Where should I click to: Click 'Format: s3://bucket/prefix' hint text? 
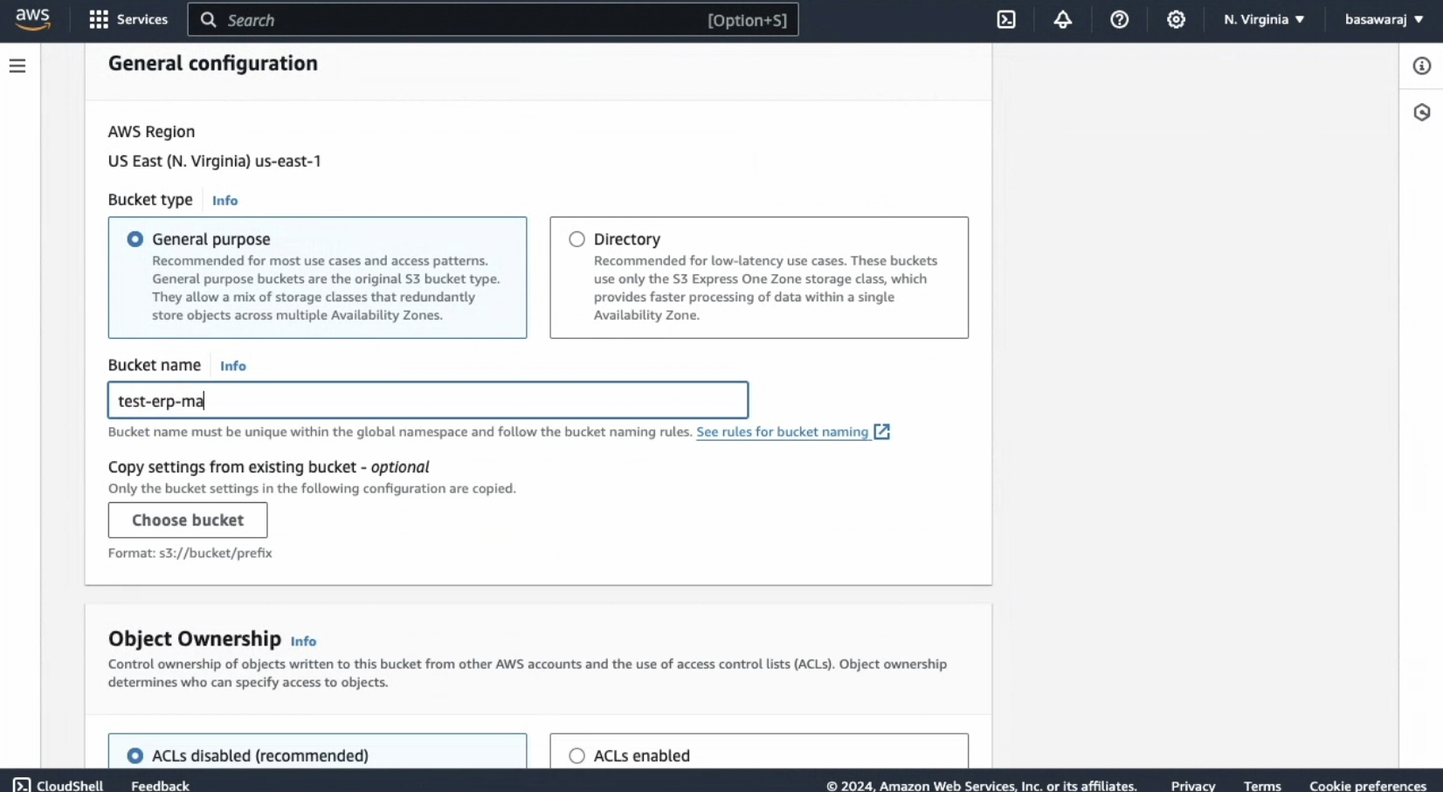(x=190, y=553)
